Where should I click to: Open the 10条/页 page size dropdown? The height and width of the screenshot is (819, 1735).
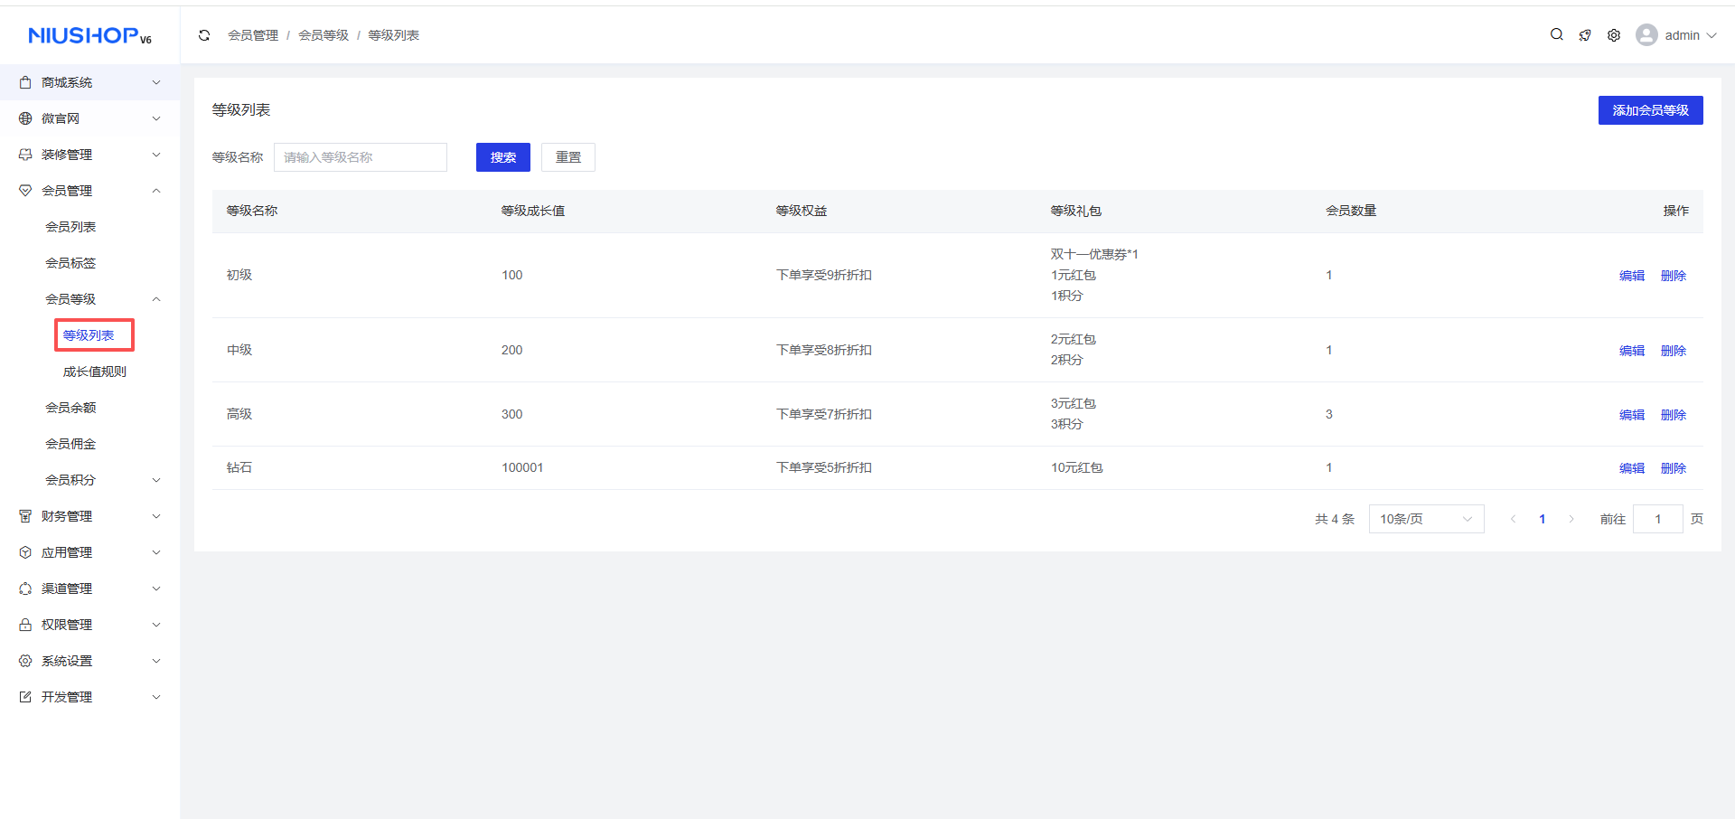tap(1426, 519)
